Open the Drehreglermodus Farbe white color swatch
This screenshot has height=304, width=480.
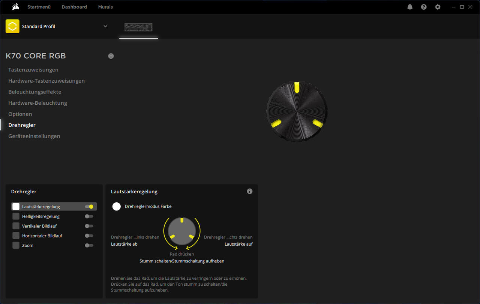coord(117,206)
